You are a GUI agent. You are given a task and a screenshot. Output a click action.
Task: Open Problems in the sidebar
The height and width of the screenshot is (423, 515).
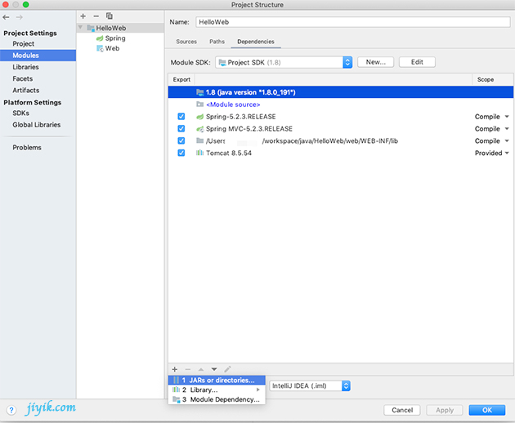(x=27, y=148)
